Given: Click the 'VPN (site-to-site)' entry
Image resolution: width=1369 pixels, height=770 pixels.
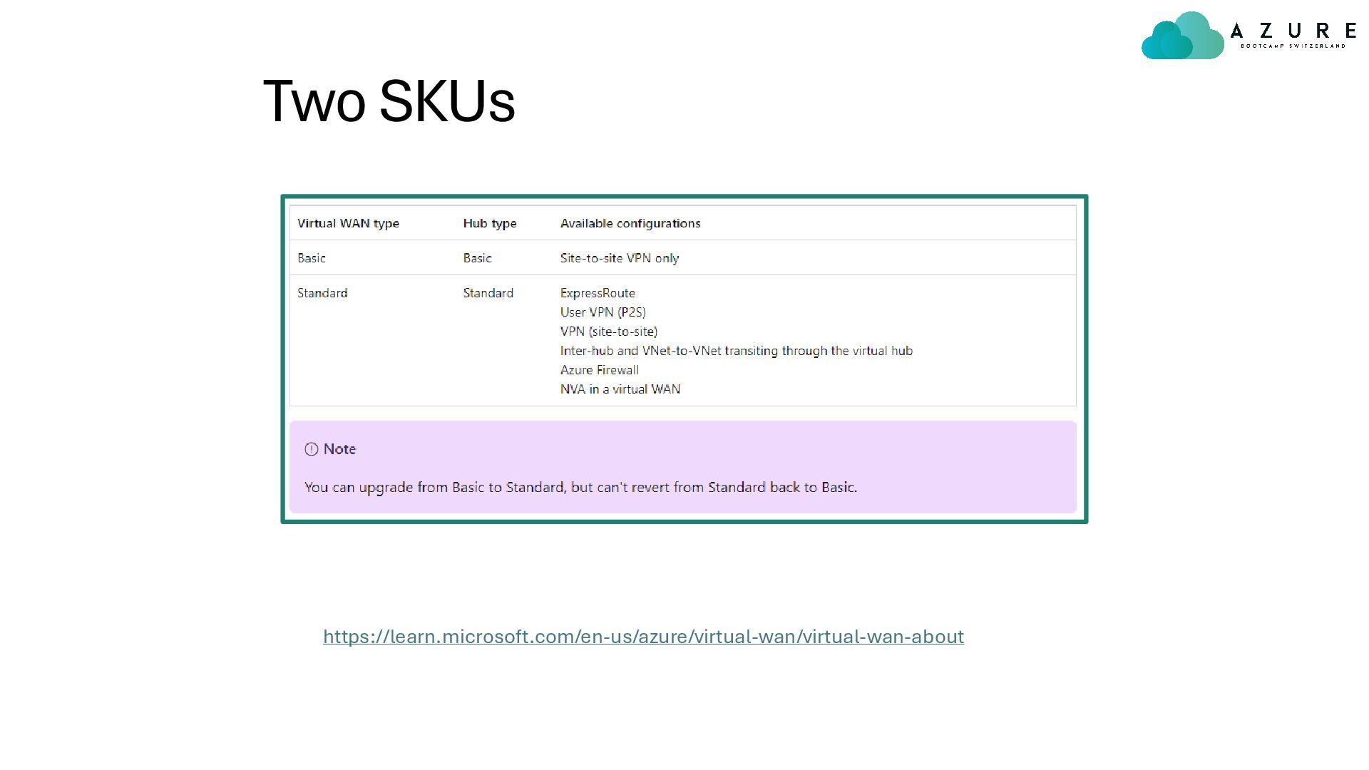Looking at the screenshot, I should 609,332.
